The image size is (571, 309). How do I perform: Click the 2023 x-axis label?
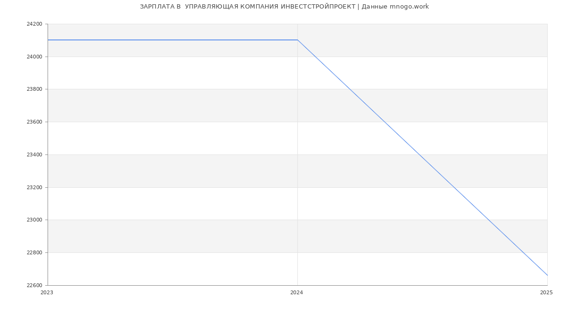[x=47, y=293]
